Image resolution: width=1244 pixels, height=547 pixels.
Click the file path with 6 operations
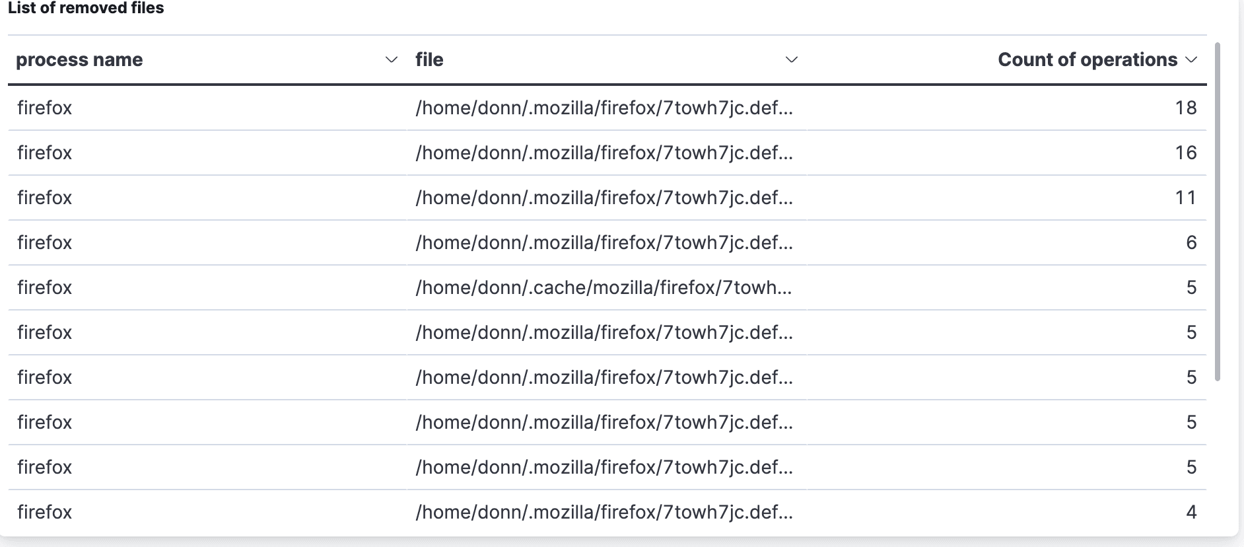coord(604,242)
